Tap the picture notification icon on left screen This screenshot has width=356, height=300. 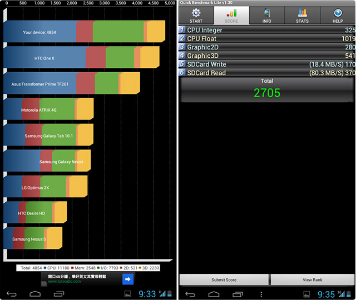pyautogui.click(x=127, y=294)
